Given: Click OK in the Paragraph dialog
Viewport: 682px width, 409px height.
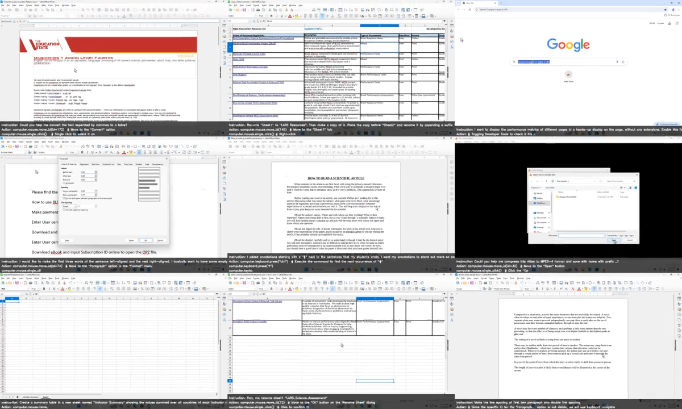Looking at the screenshot, I should (x=146, y=240).
